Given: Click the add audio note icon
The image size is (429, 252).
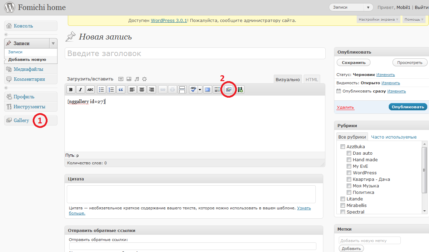Looking at the screenshot, I should (137, 79).
